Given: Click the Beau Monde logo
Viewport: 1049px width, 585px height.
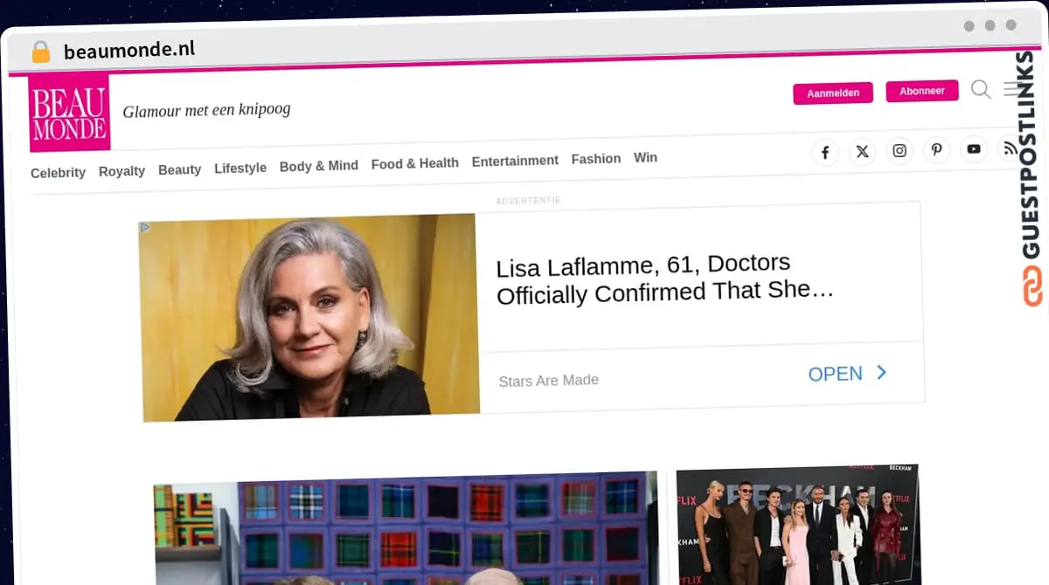Looking at the screenshot, I should tap(69, 113).
